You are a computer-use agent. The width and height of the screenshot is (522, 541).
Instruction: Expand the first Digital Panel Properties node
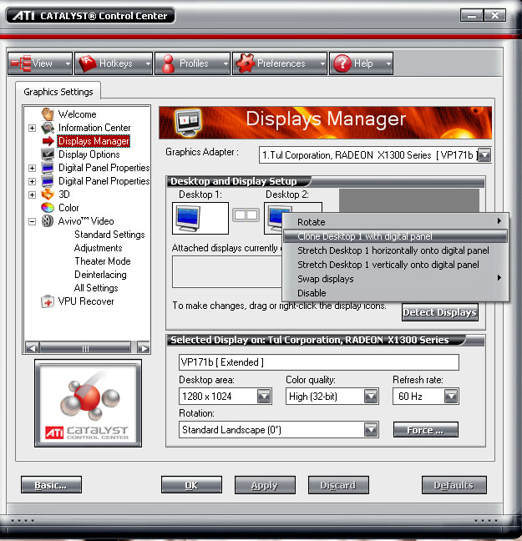click(x=32, y=168)
